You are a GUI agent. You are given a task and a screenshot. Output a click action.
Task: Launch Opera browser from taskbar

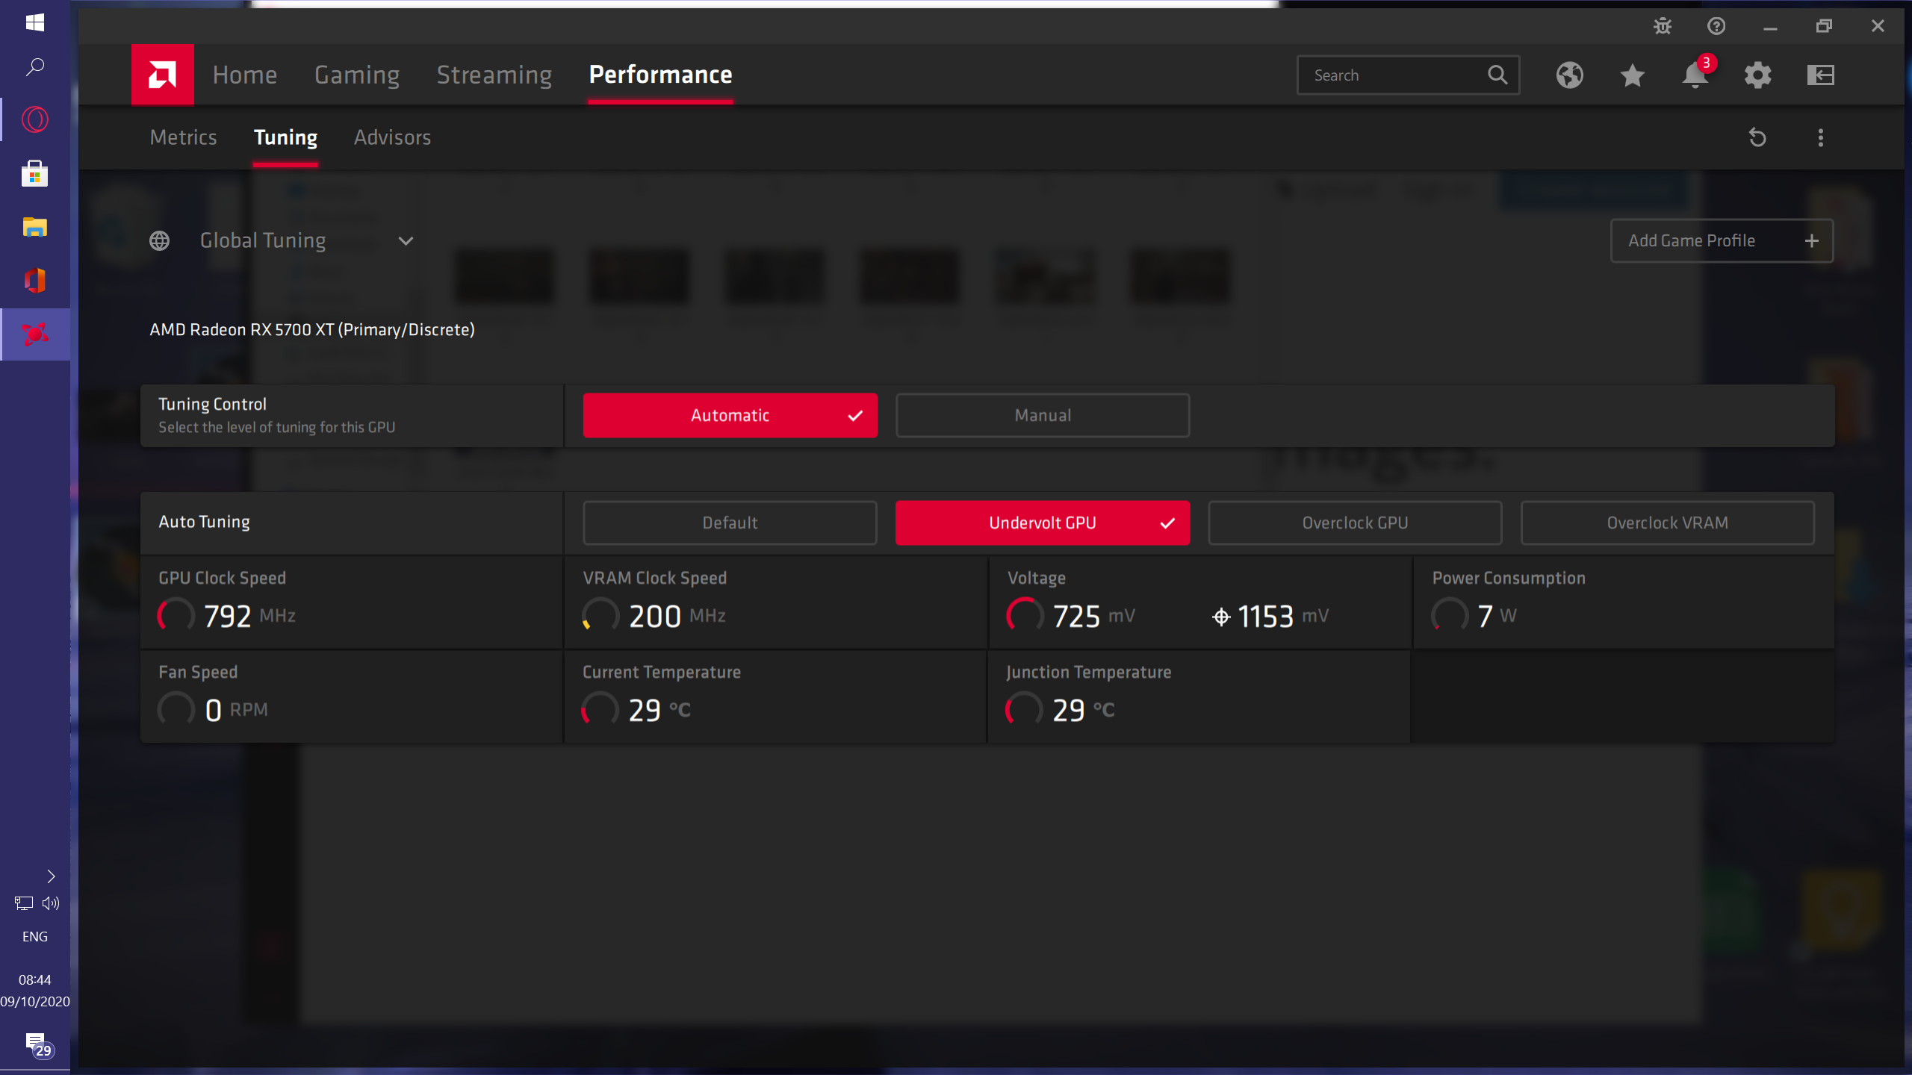coord(35,119)
